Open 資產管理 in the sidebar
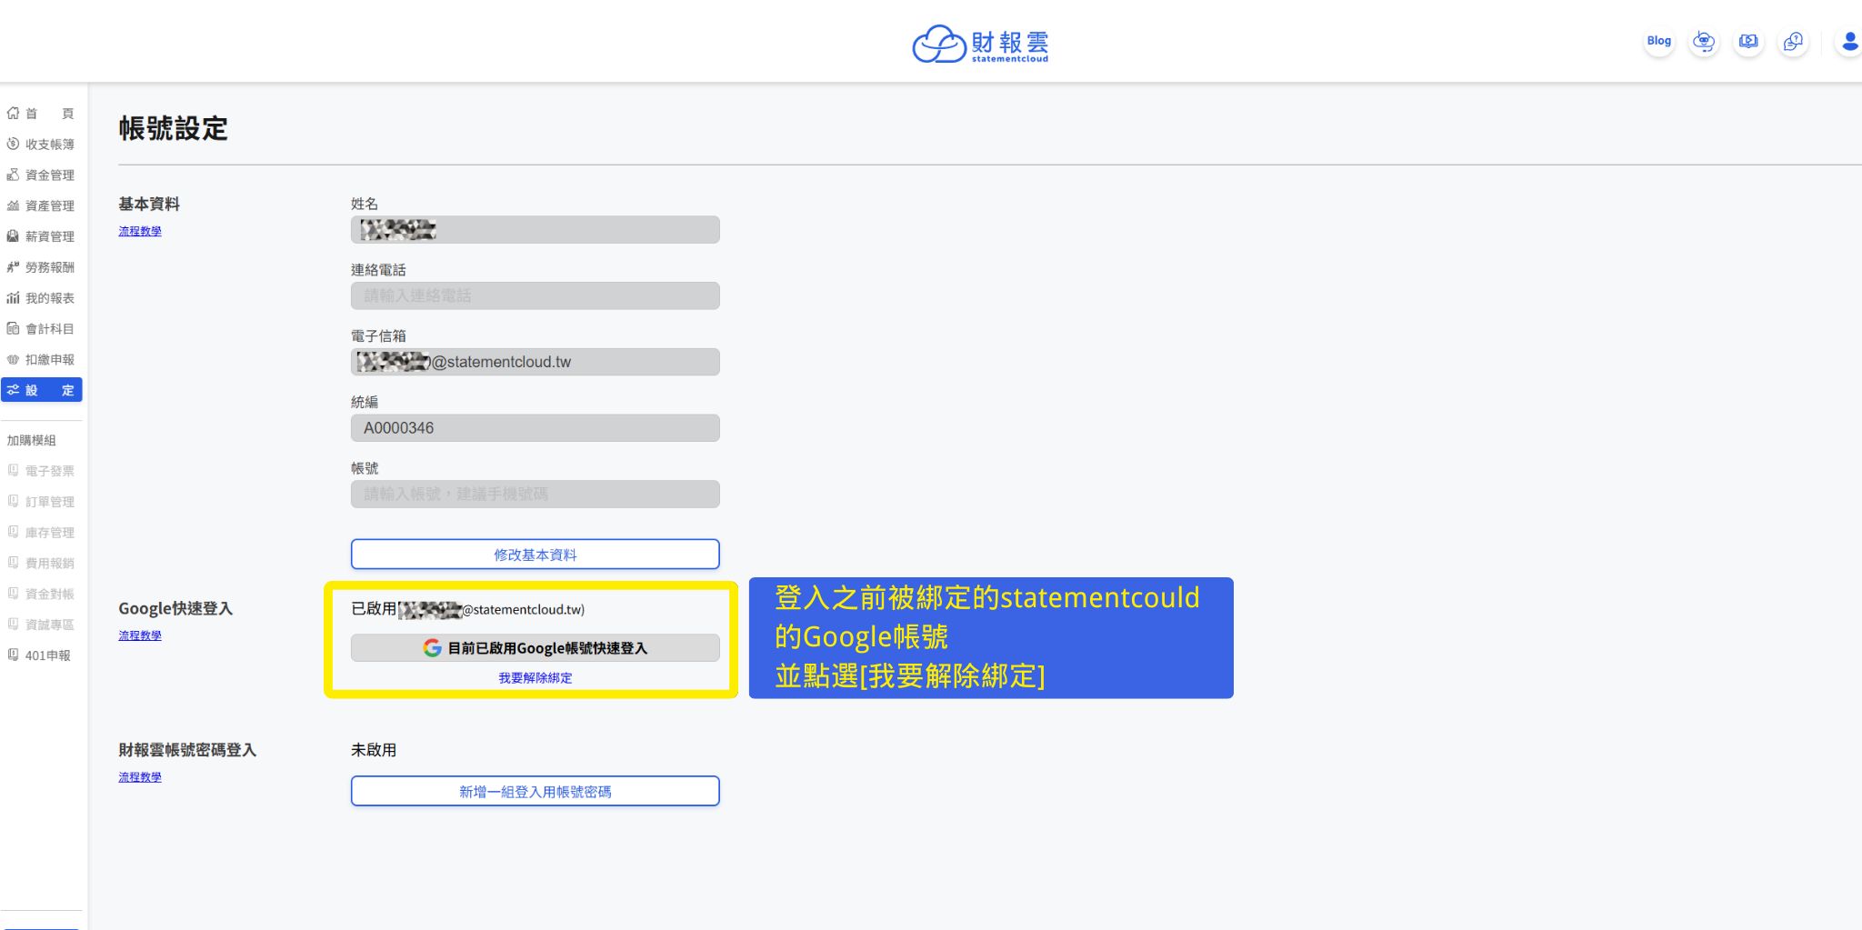This screenshot has width=1862, height=930. (x=41, y=206)
